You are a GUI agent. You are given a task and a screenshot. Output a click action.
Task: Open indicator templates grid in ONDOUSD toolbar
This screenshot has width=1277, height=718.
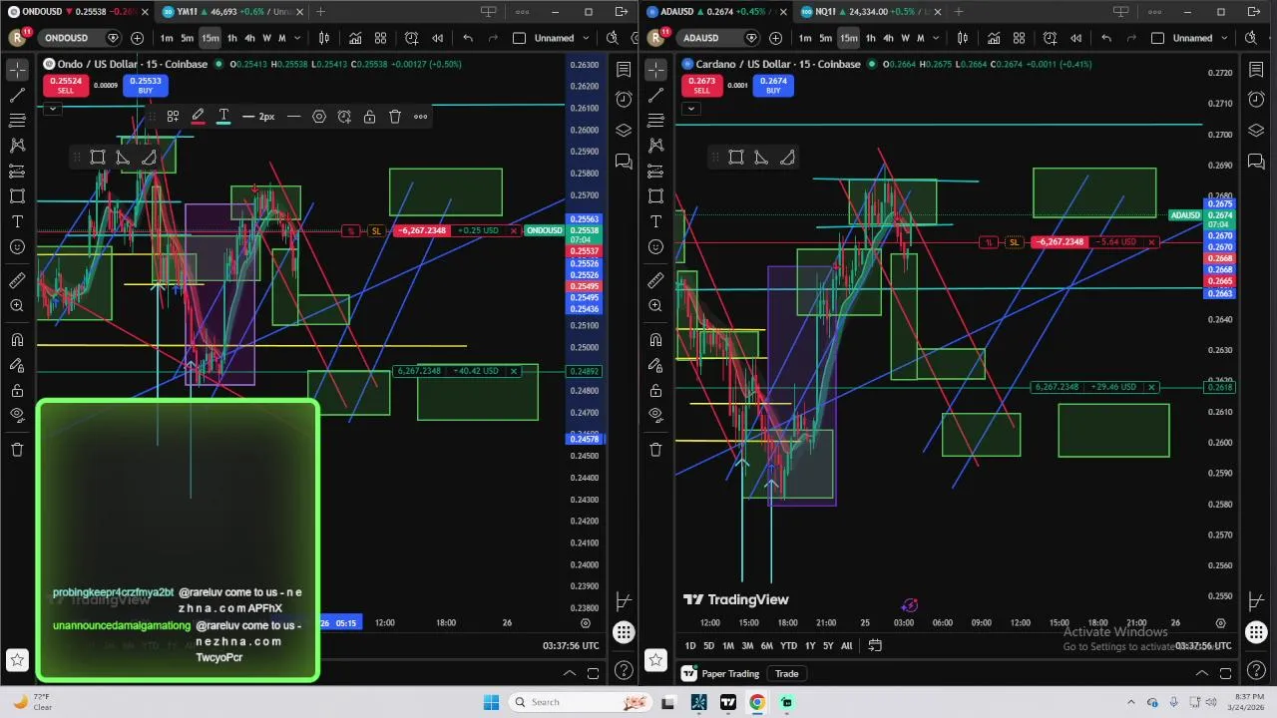coord(380,38)
